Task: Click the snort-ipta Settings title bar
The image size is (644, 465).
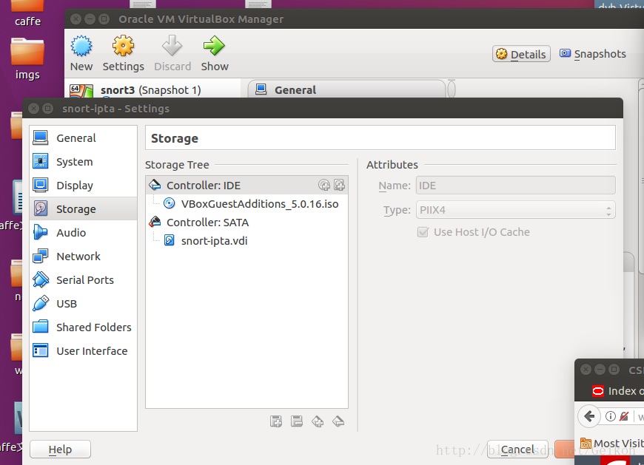Action: tap(323, 108)
